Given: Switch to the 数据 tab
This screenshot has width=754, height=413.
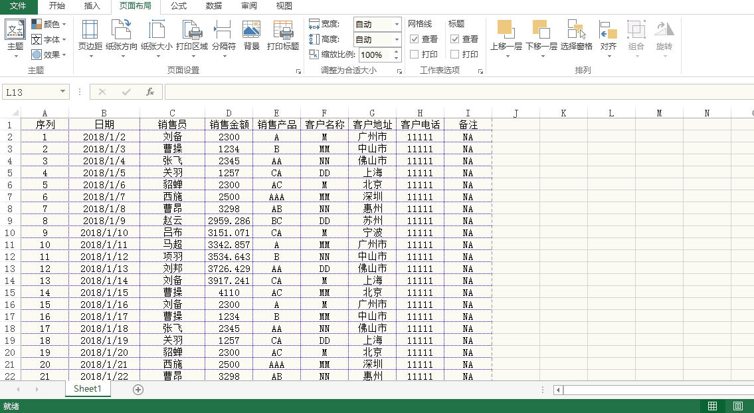Looking at the screenshot, I should tap(213, 6).
